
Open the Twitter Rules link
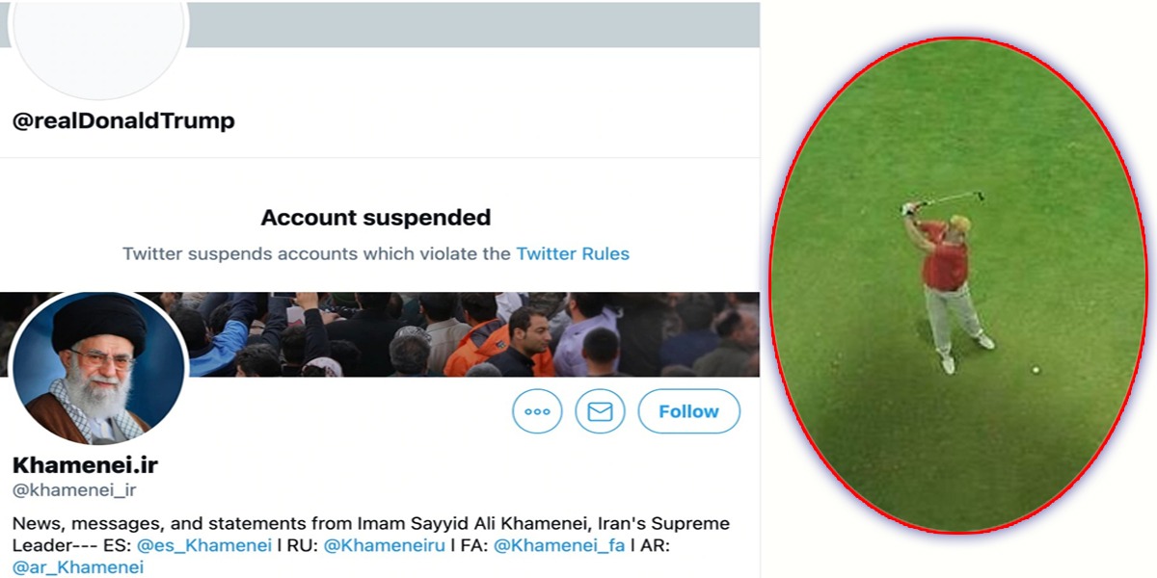[x=573, y=254]
